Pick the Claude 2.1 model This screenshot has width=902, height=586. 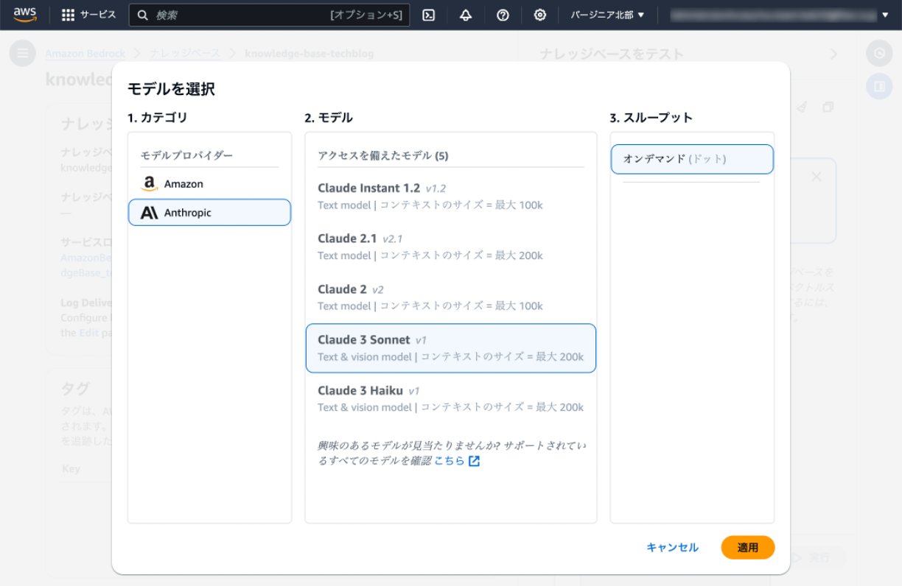tap(450, 247)
